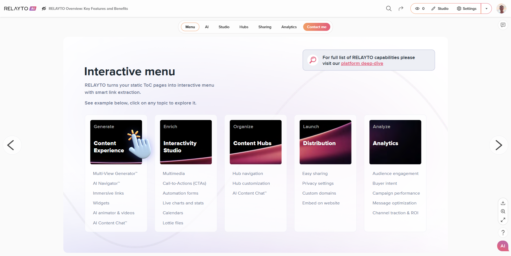
Task: Open the Sharing tab
Action: 265,27
